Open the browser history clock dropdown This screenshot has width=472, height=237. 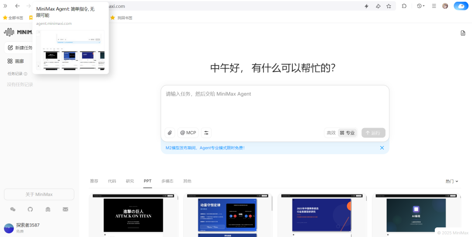[x=420, y=6]
